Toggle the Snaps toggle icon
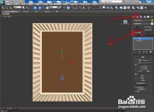154x112 pixels. pyautogui.click(x=73, y=8)
